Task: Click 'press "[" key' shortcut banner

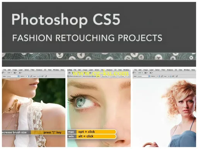Action: point(52,132)
